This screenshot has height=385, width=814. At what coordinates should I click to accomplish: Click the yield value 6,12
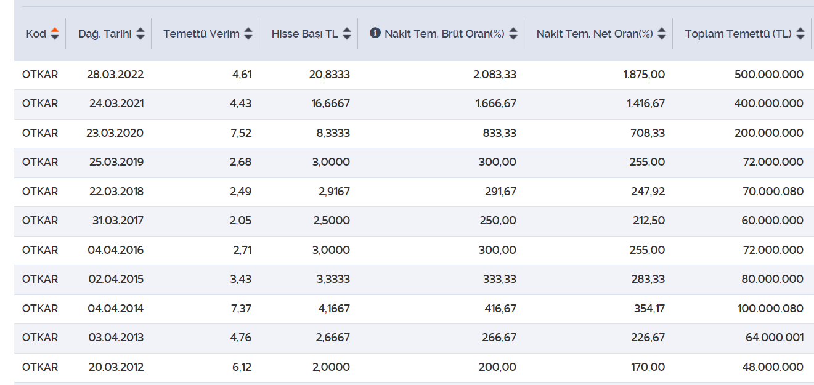242,367
